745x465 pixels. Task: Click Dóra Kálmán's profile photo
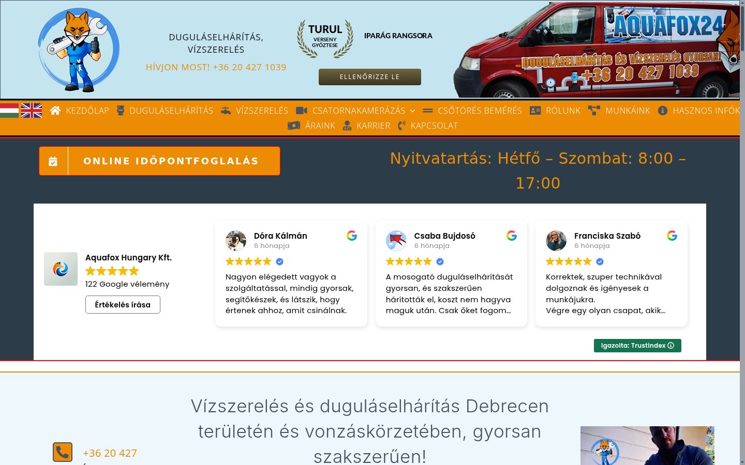click(x=236, y=241)
